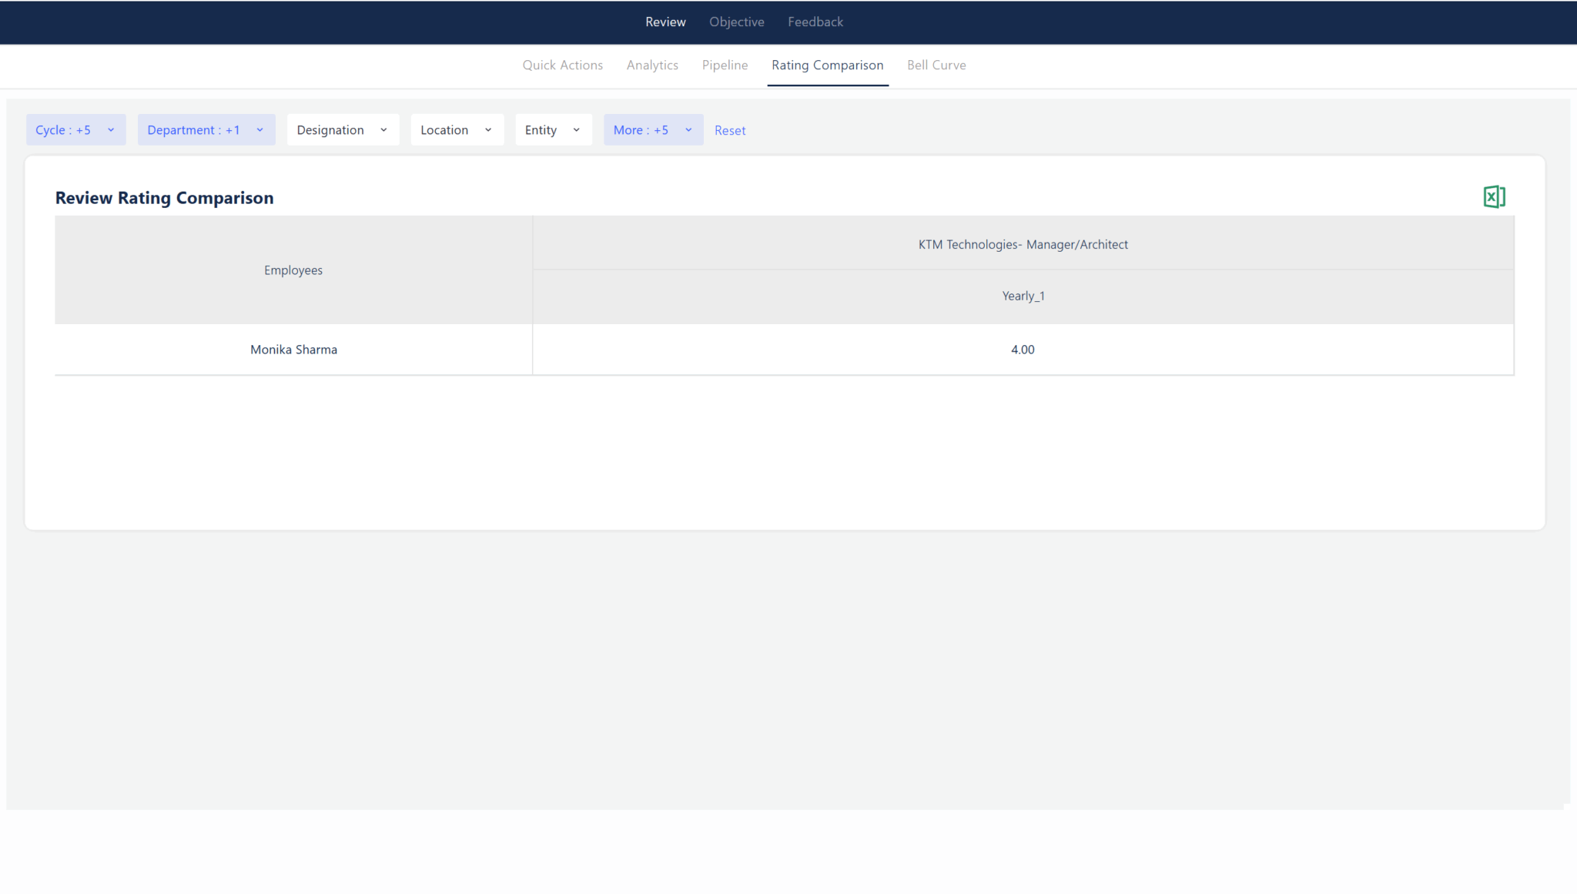Open the Pipeline tab
The height and width of the screenshot is (894, 1577).
coord(725,65)
